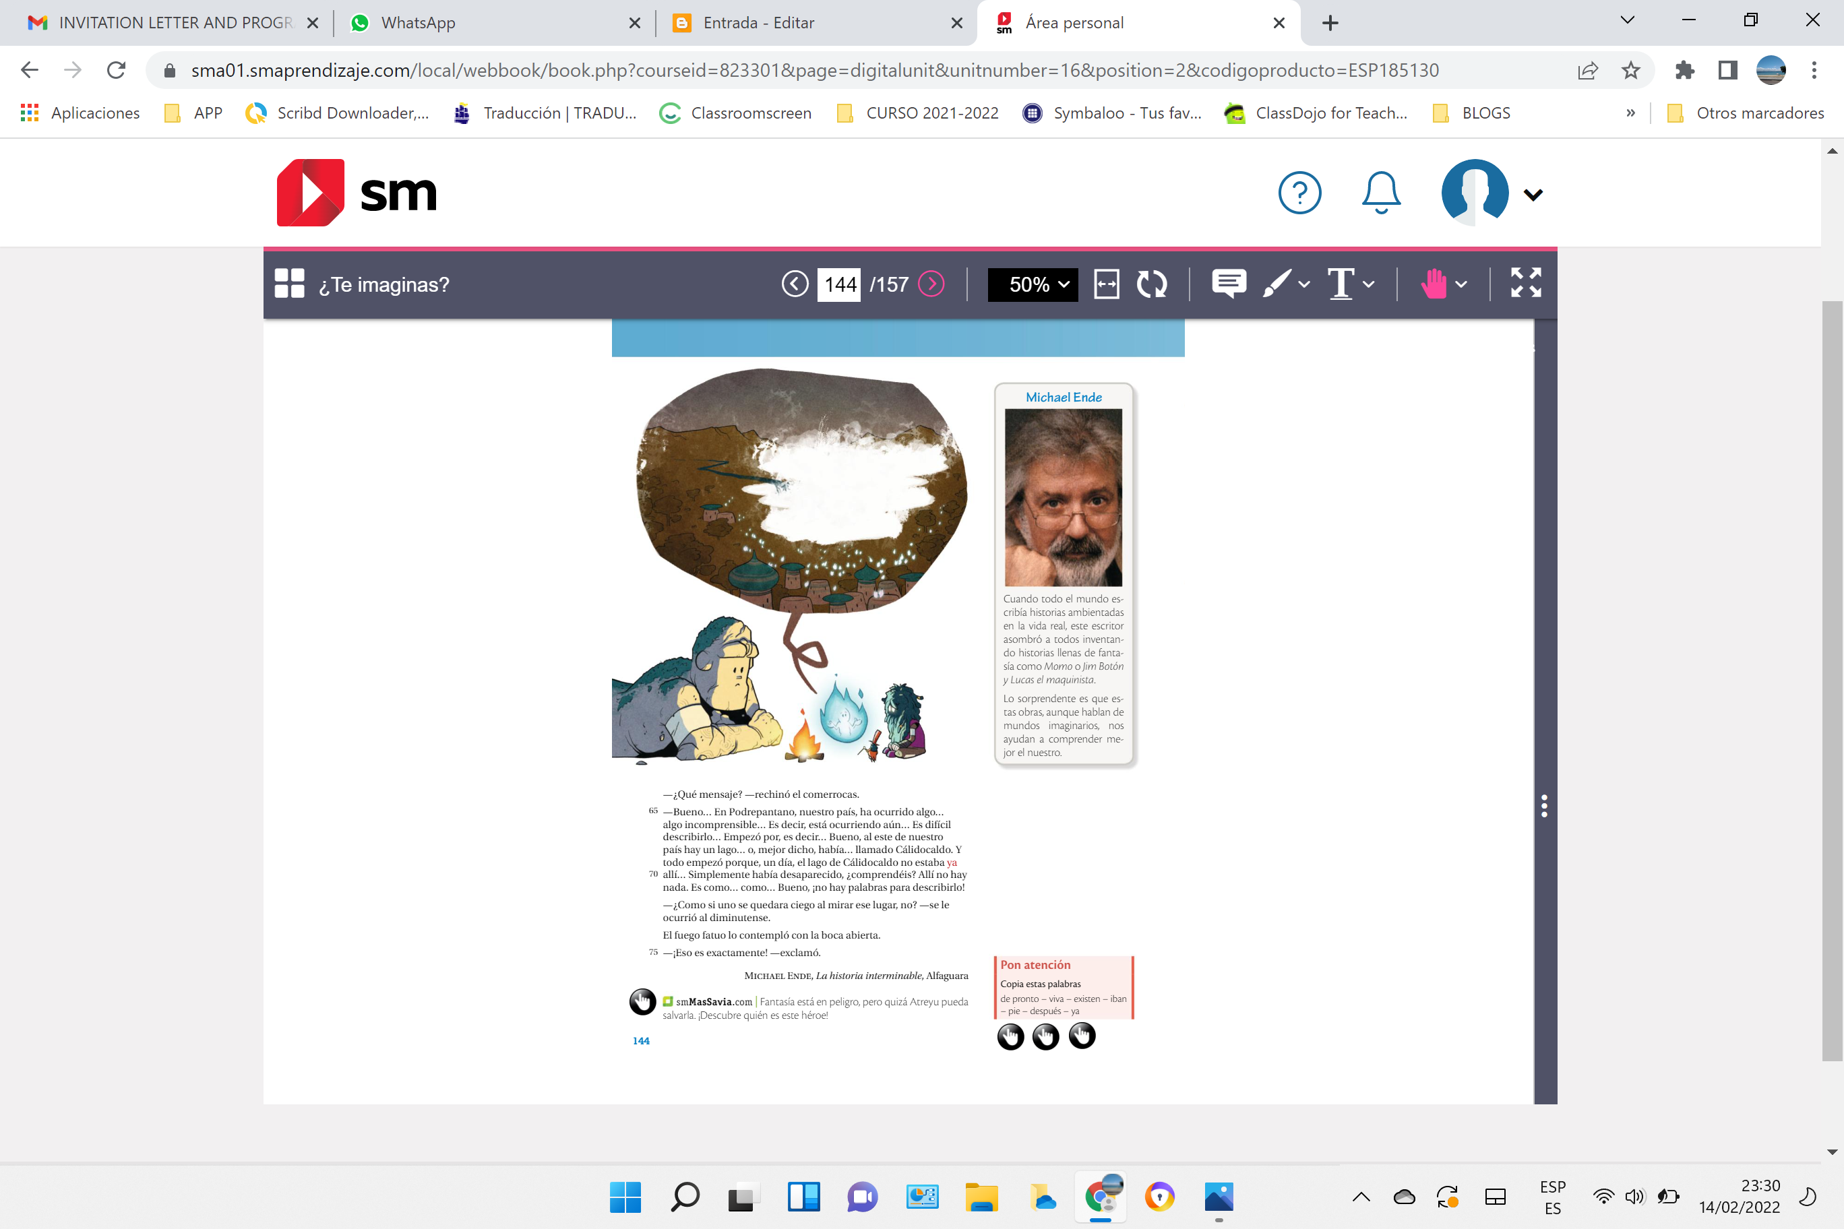Open Otros marcadores folder
The height and width of the screenshot is (1229, 1844).
pos(1745,114)
